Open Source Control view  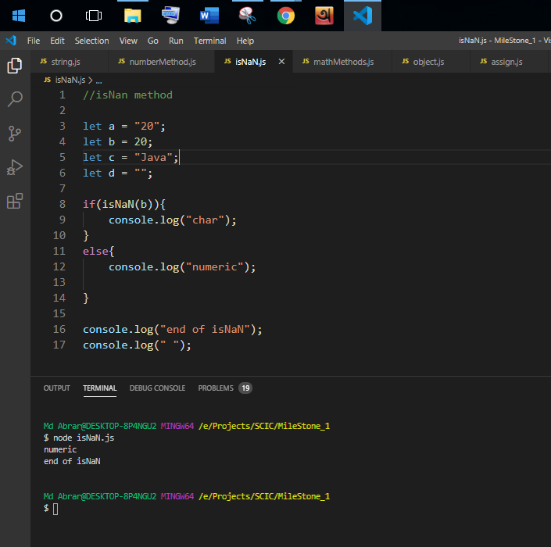(x=14, y=134)
